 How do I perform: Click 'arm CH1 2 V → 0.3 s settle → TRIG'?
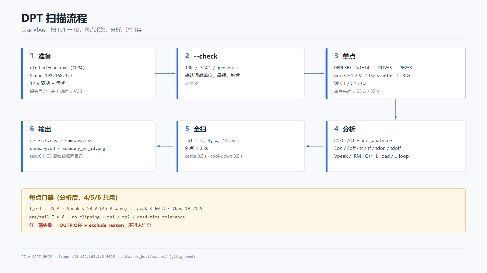tap(372, 76)
